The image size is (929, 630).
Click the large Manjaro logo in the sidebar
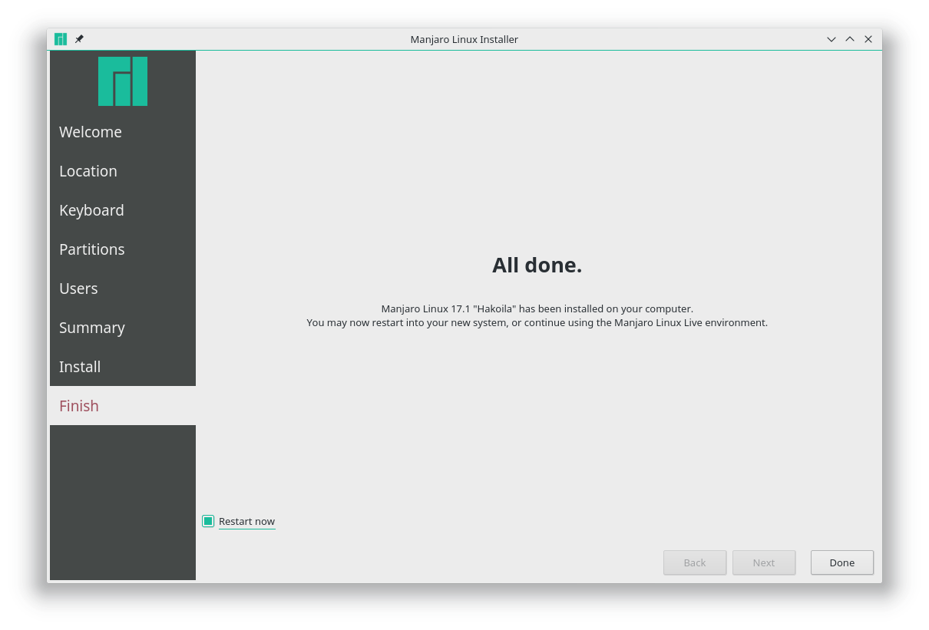coord(123,81)
